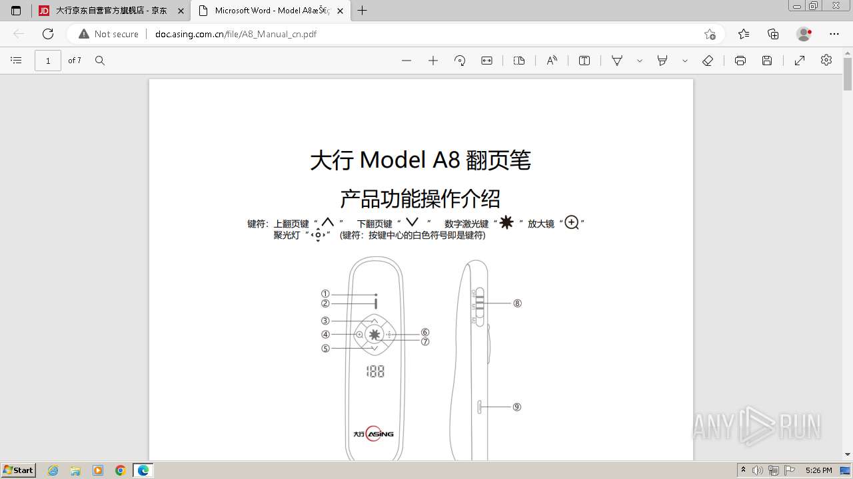Image resolution: width=853 pixels, height=479 pixels.
Task: Show the Not secure site information
Action: tap(109, 34)
